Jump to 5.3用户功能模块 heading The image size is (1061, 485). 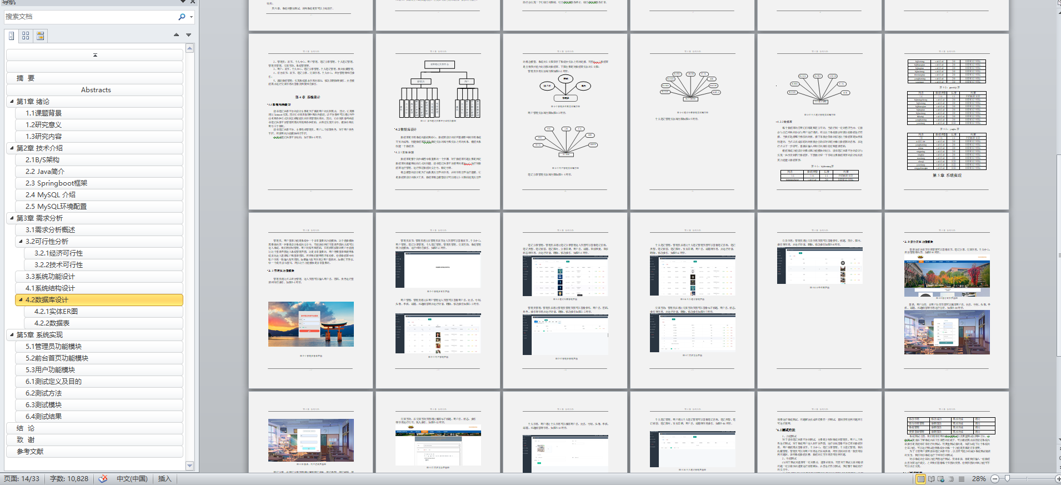click(99, 370)
